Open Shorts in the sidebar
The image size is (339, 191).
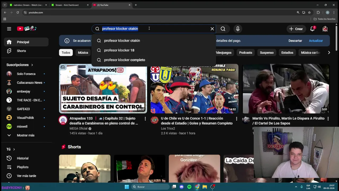[x=26, y=51]
